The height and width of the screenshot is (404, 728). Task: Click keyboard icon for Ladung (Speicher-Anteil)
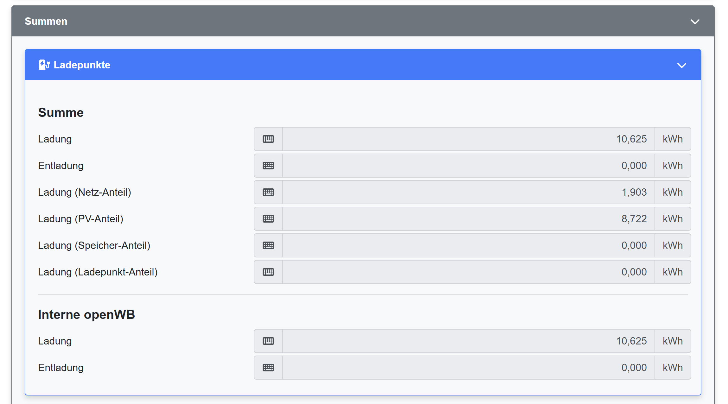(x=268, y=245)
